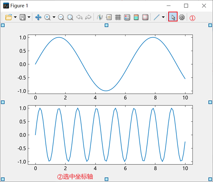
Task: Expand the line tool shape dropdown
Action: pyautogui.click(x=163, y=17)
